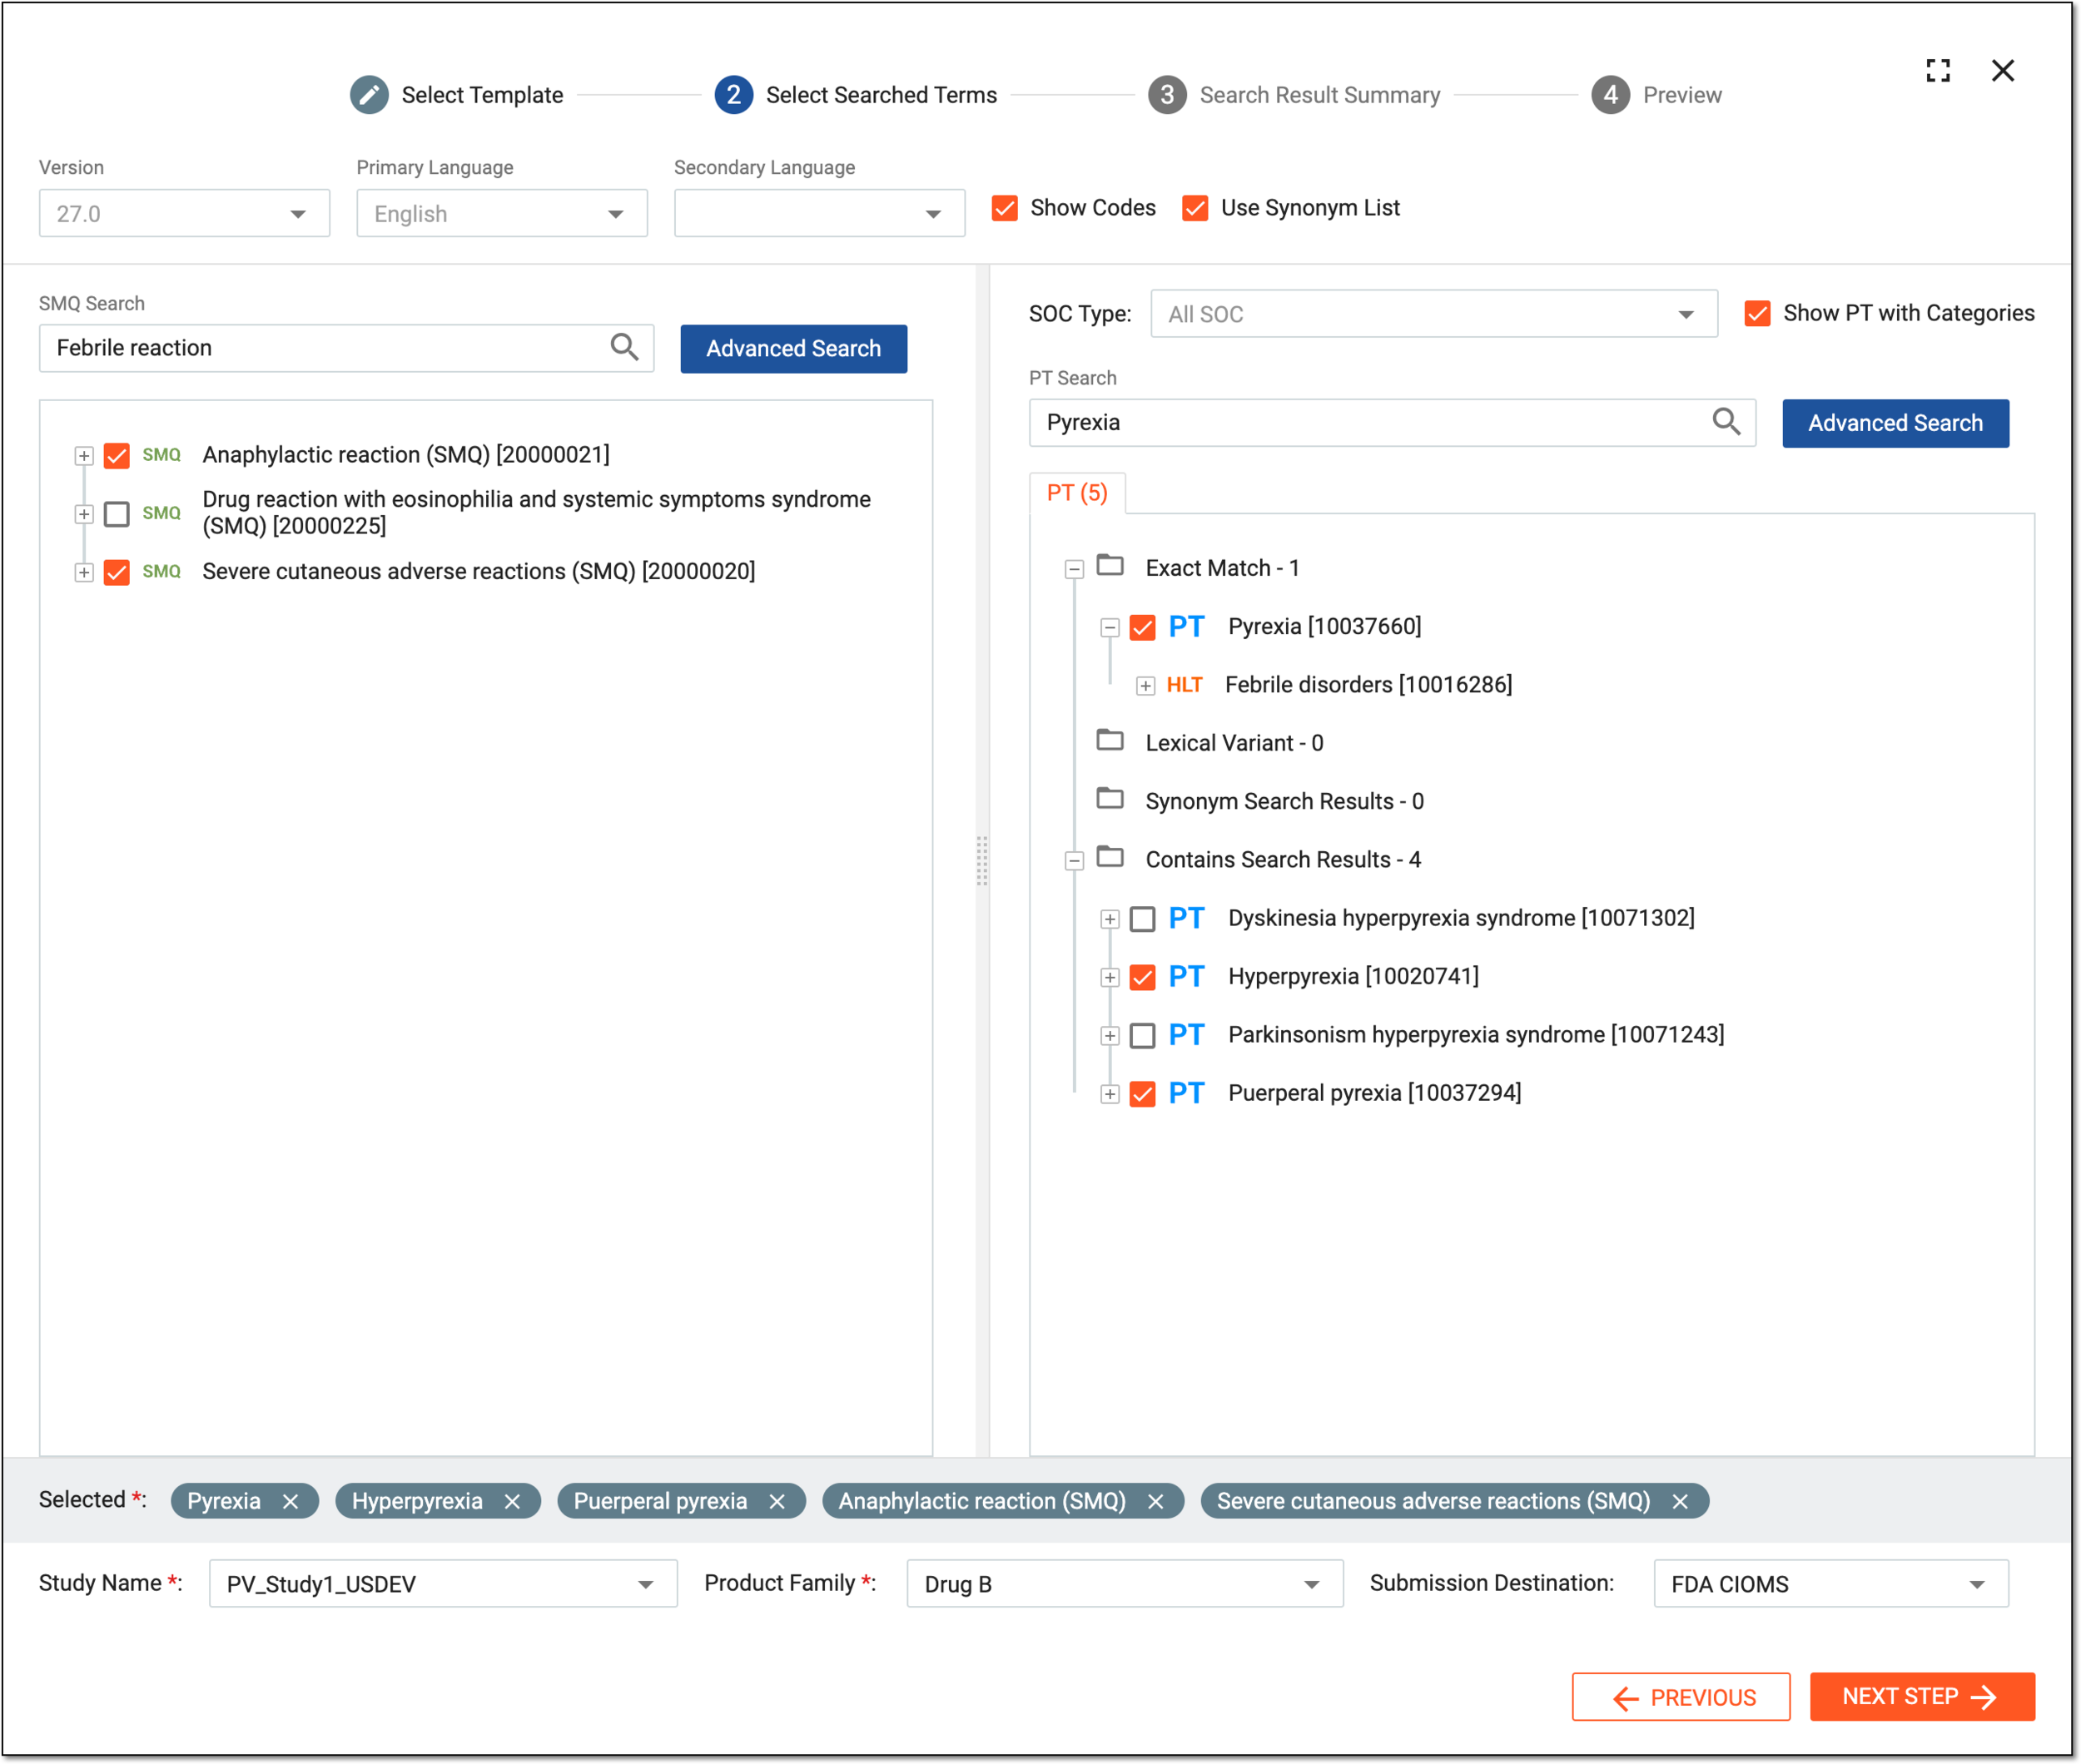Screen dimensions: 2081x1764
Task: Uncheck the Puerperal pyrexia checkbox
Action: [x=1143, y=1094]
